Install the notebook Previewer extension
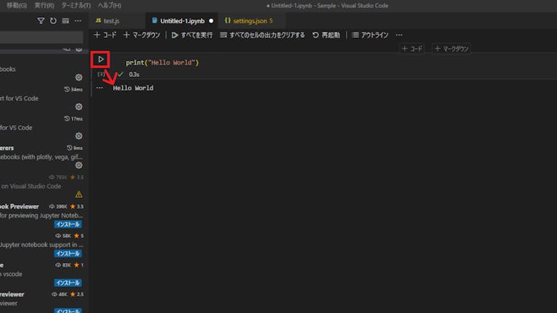 (x=68, y=225)
